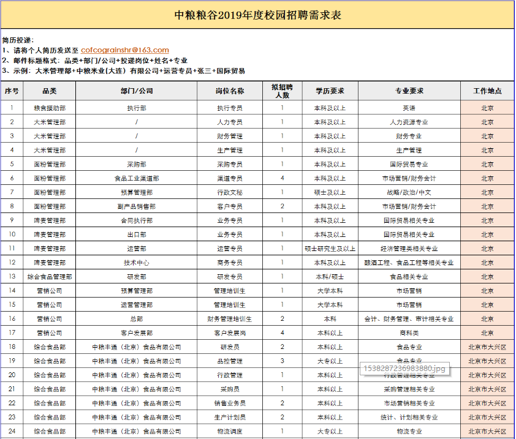Screen dimensions: 516x439
Task: Click the 品控管理 position cell
Action: (x=230, y=361)
